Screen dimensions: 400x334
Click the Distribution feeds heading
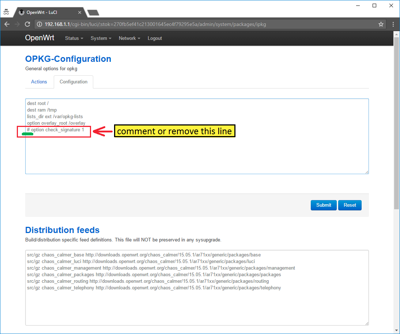point(62,230)
